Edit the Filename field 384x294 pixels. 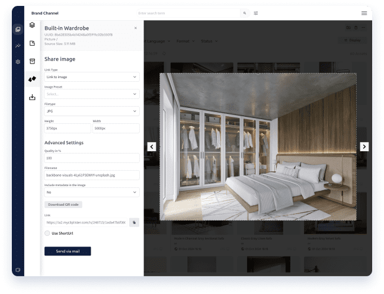pyautogui.click(x=92, y=175)
